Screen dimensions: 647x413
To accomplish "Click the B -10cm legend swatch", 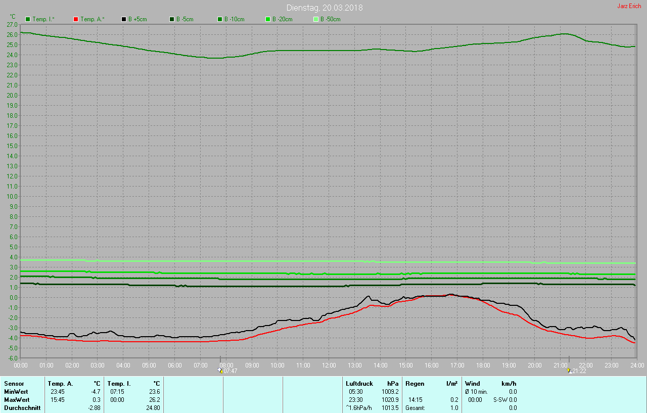I will click(x=220, y=19).
